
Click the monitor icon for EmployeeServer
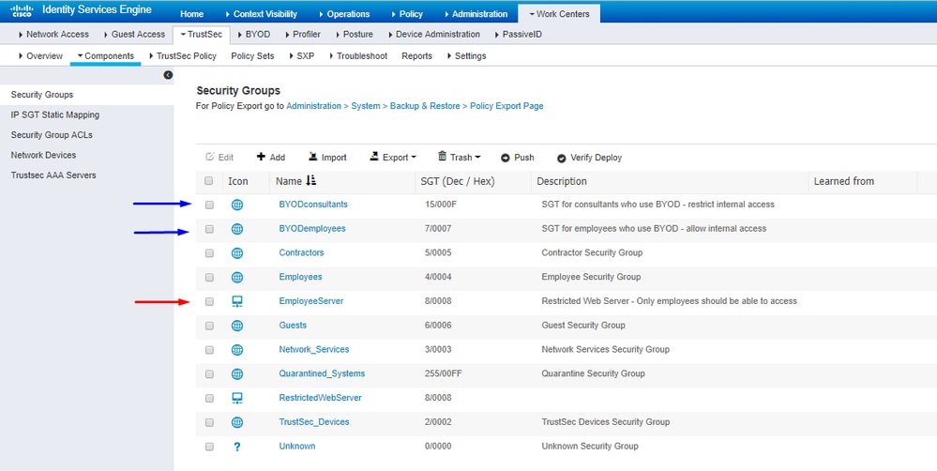(x=237, y=302)
